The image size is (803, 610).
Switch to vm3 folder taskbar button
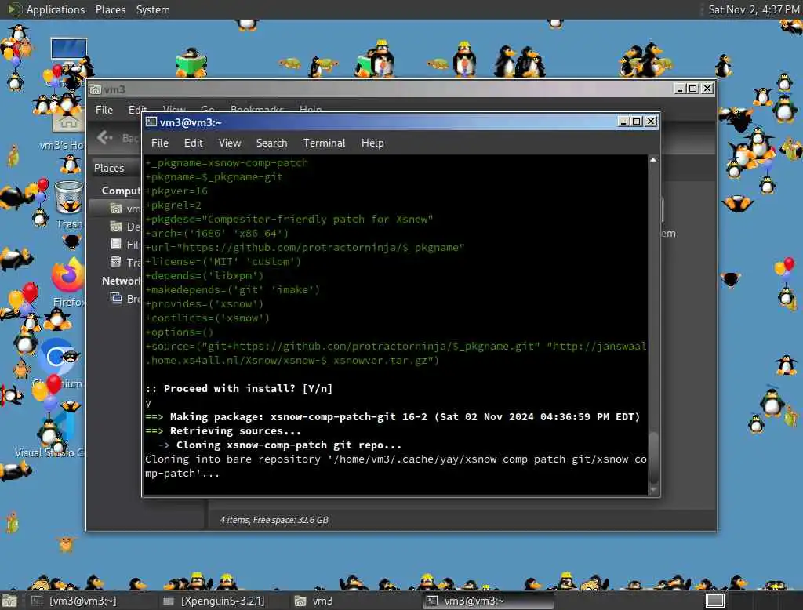pyautogui.click(x=315, y=601)
